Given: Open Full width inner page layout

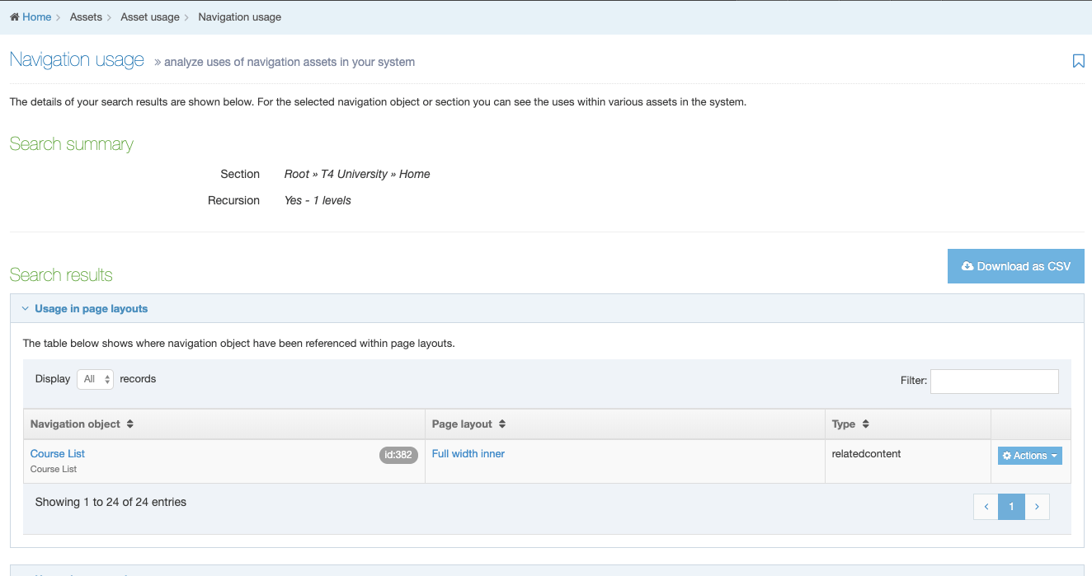Looking at the screenshot, I should coord(468,454).
